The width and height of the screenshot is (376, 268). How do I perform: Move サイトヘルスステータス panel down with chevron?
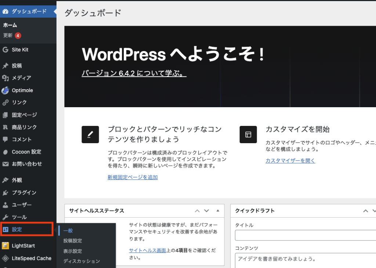pyautogui.click(x=206, y=211)
